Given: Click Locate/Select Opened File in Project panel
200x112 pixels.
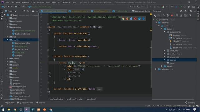Looking at the screenshot, I should (x=24, y=11).
